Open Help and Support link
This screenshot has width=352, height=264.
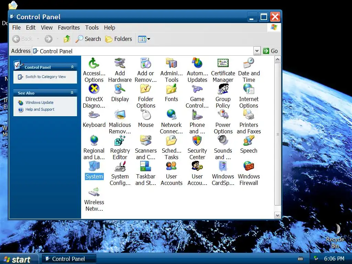(x=40, y=109)
